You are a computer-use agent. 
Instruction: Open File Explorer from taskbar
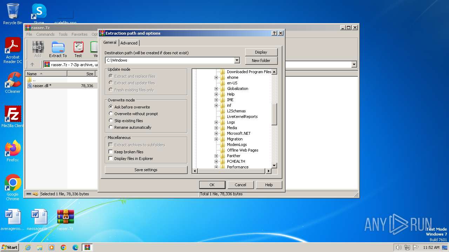(x=40, y=247)
